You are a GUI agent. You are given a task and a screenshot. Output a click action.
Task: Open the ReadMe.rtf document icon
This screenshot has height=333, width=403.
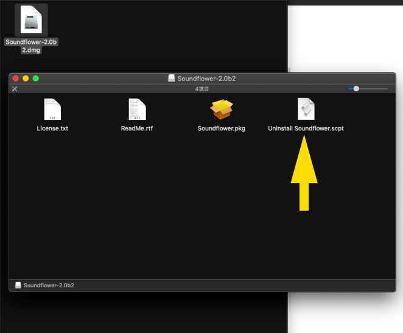tap(137, 109)
